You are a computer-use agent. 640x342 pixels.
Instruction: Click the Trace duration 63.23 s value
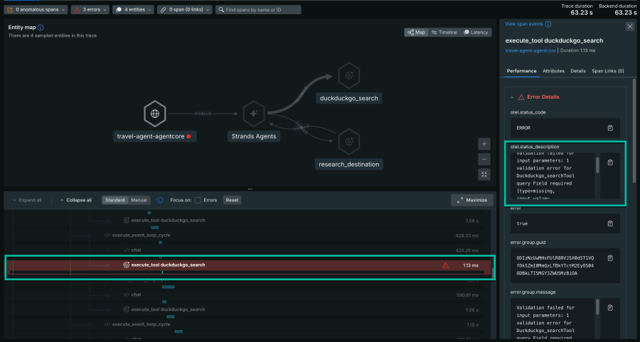tap(582, 13)
